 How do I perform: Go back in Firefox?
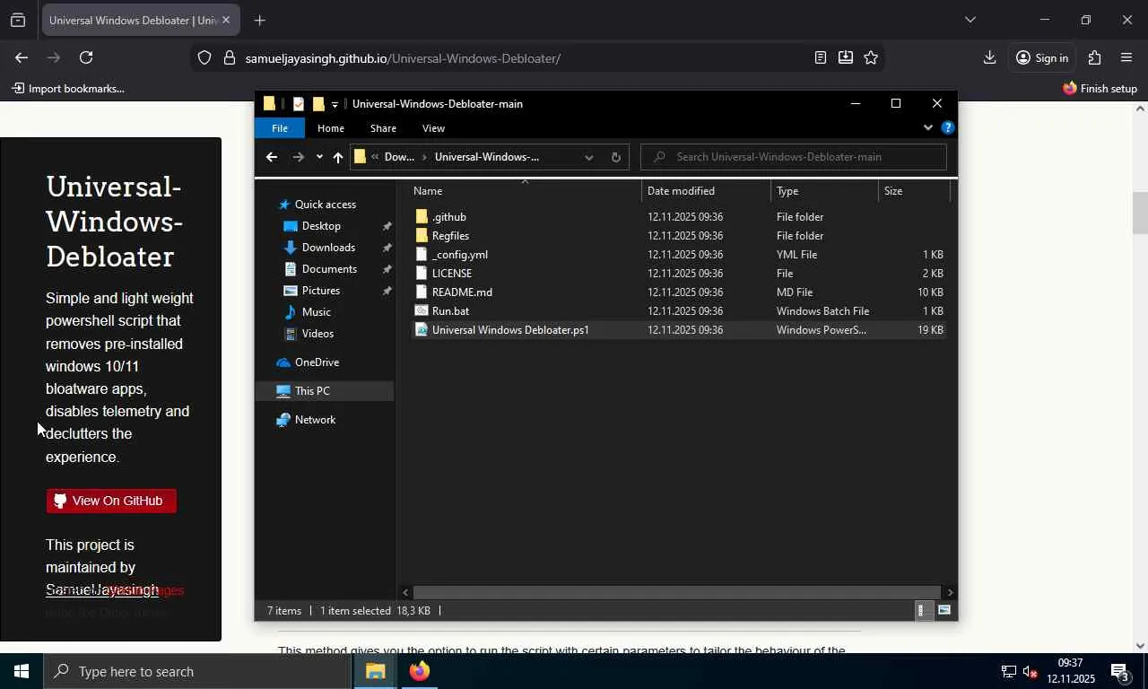(22, 57)
